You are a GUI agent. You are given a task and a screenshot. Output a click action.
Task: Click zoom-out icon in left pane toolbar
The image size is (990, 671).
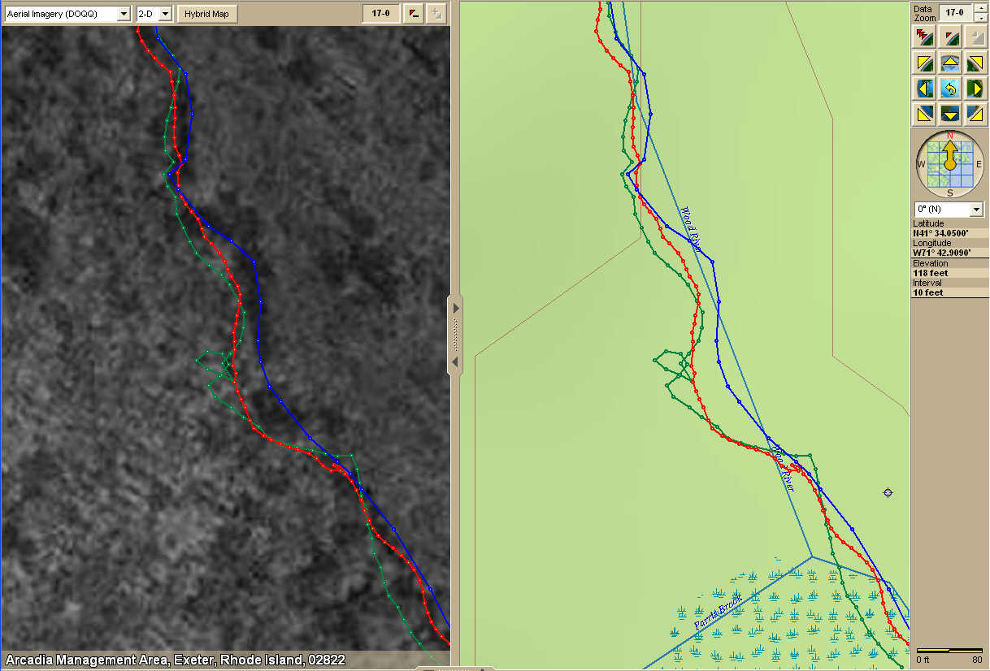[414, 14]
